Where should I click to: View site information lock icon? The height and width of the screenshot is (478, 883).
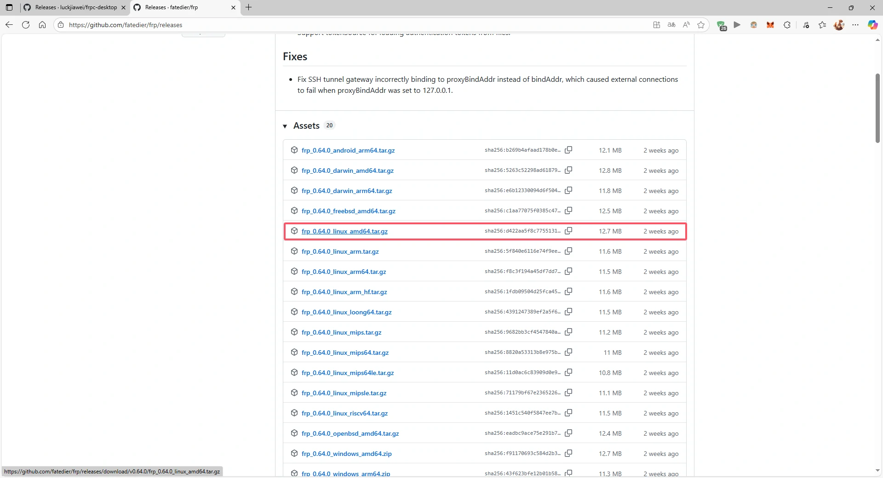[x=61, y=25]
